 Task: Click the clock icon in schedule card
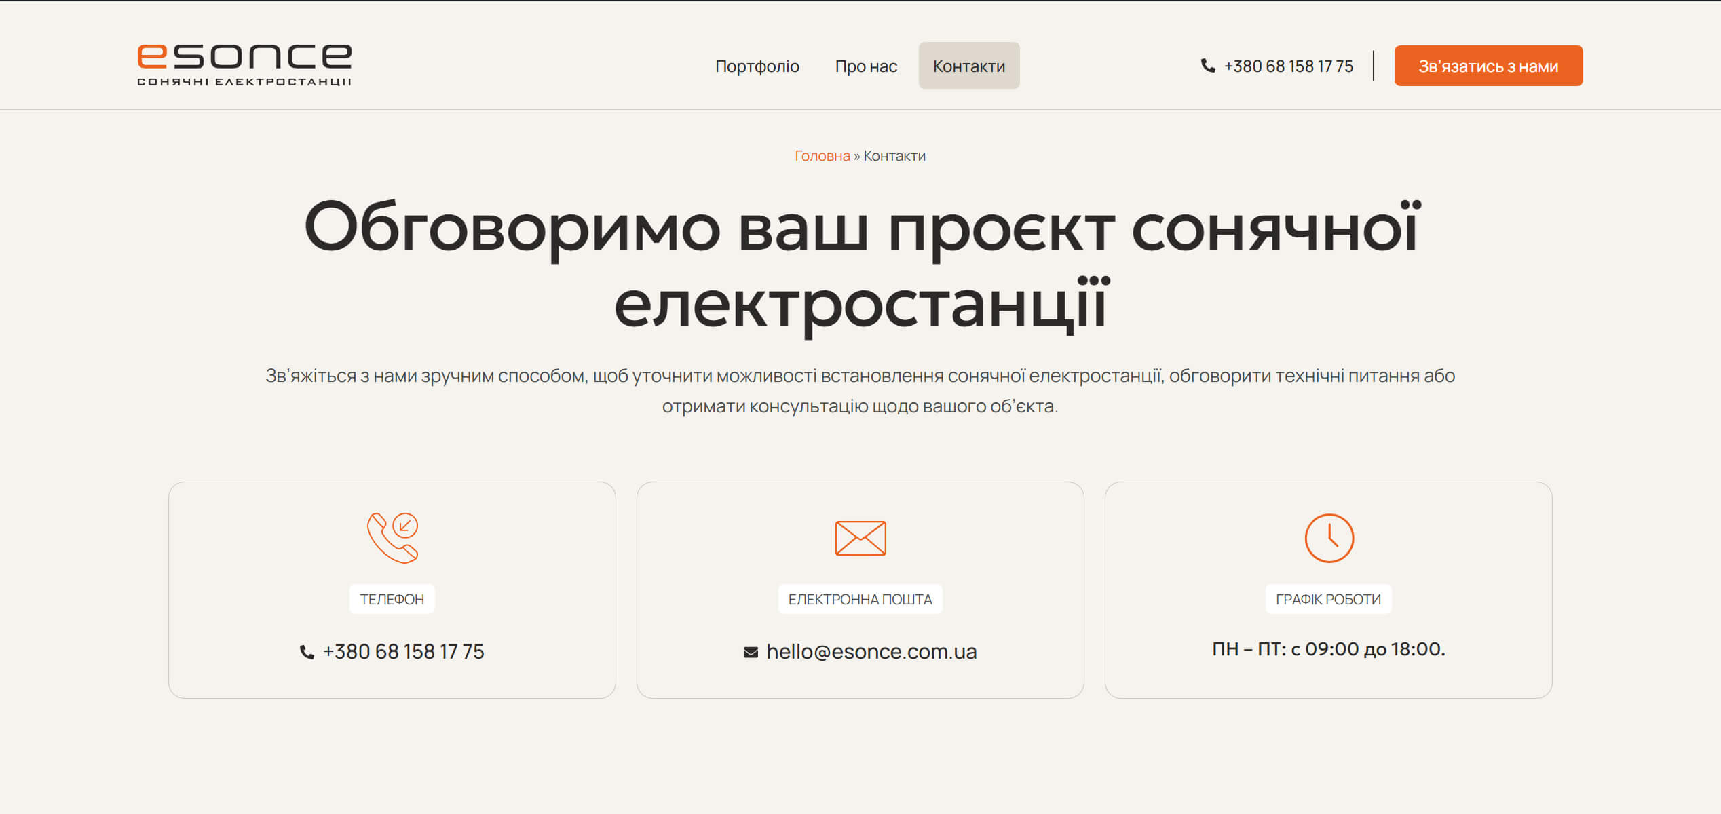1329,538
